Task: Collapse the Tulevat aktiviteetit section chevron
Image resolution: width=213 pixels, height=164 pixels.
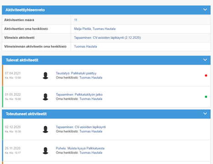Action: 205,60
